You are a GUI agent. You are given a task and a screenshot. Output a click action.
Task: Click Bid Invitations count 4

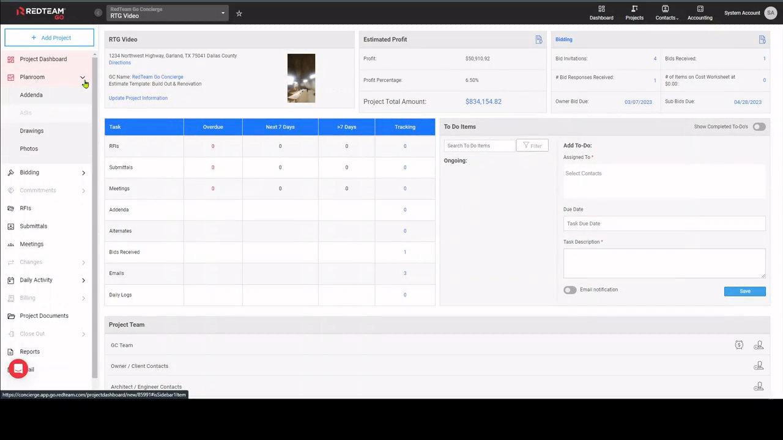655,59
